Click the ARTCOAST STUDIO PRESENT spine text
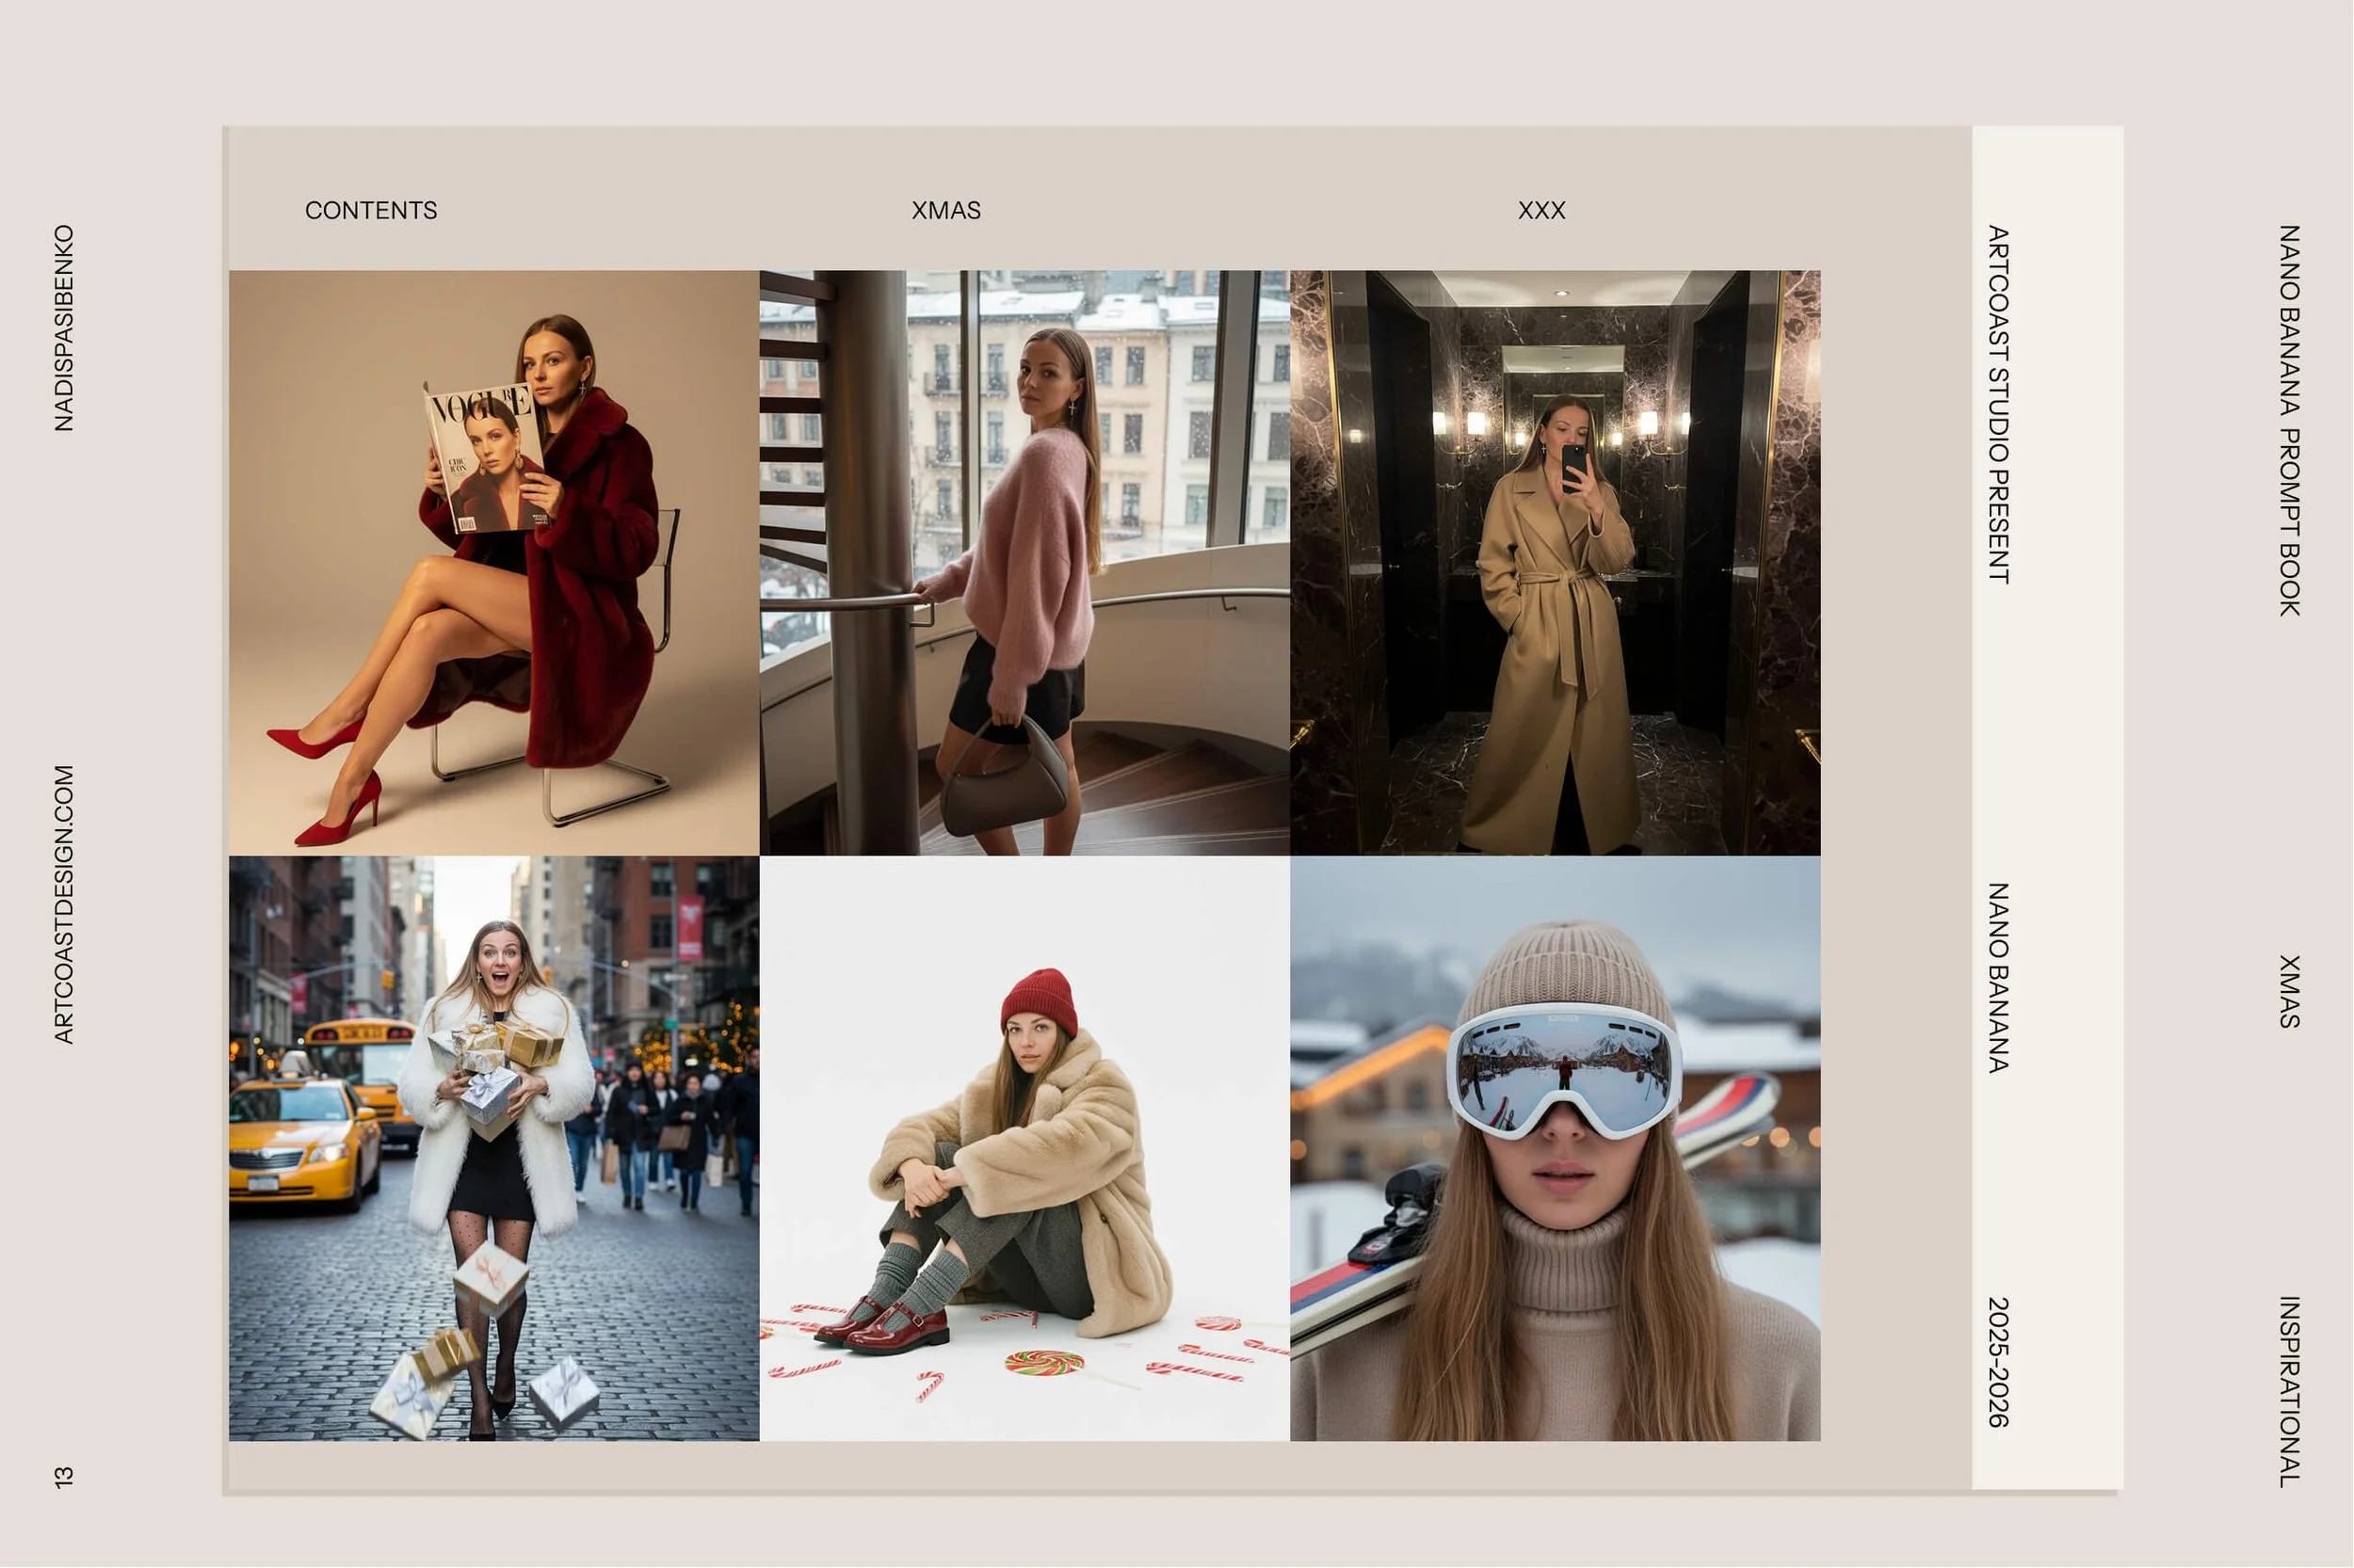 (1997, 404)
